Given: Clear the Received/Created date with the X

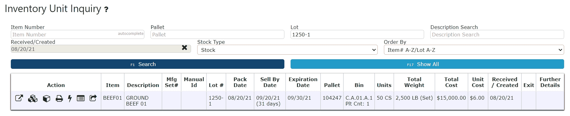Looking at the screenshot, I should pos(185,48).
